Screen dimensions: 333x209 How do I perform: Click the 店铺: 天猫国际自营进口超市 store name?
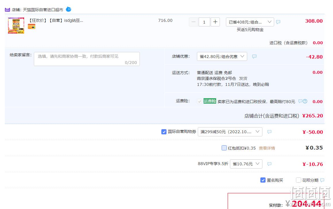pyautogui.click(x=37, y=10)
